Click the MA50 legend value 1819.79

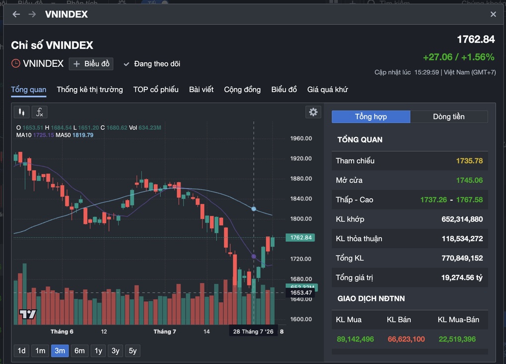83,135
